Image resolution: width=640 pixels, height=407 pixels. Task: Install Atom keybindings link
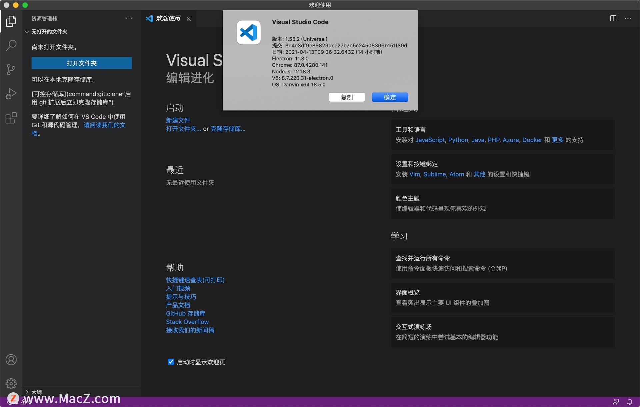[x=457, y=174]
